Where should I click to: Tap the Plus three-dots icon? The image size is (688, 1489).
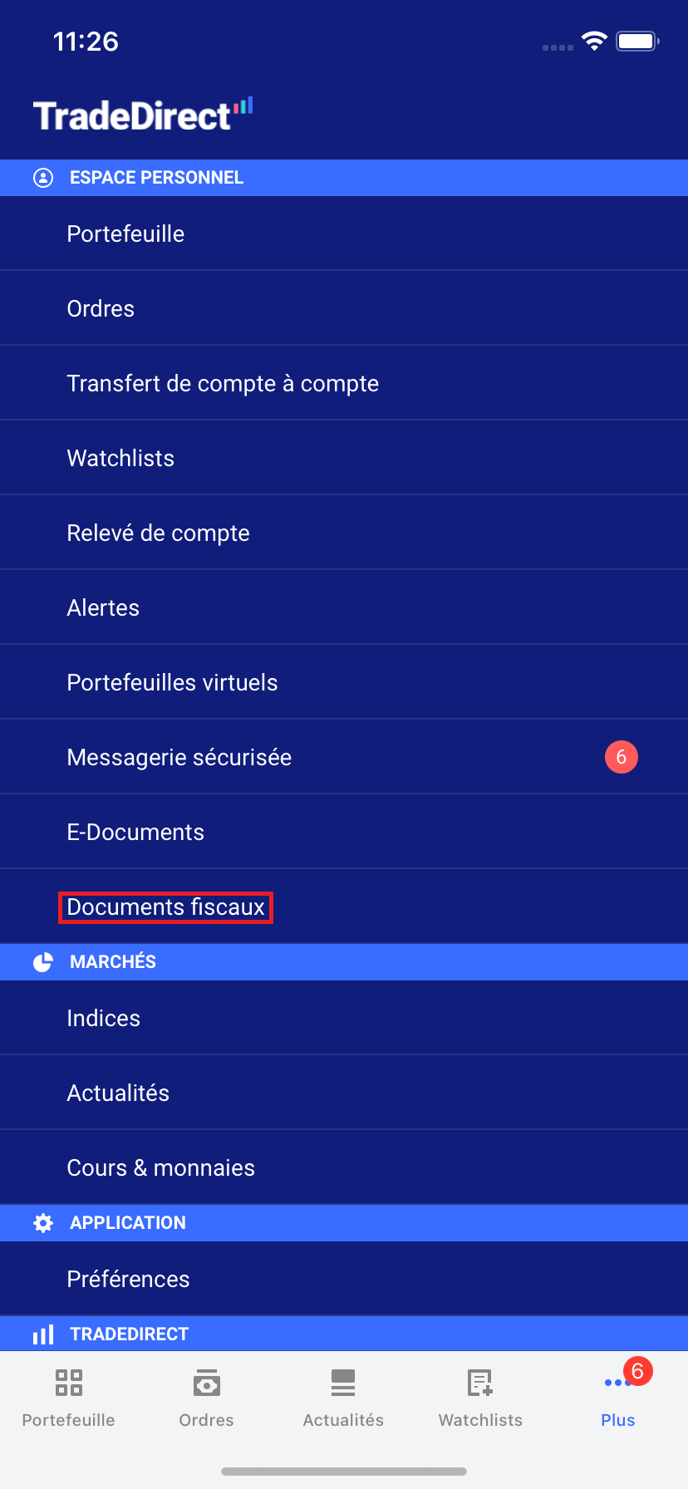[617, 1383]
